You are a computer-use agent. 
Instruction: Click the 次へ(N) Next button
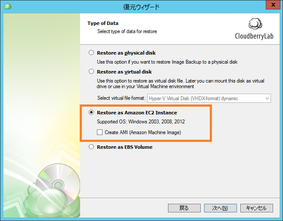point(221,208)
